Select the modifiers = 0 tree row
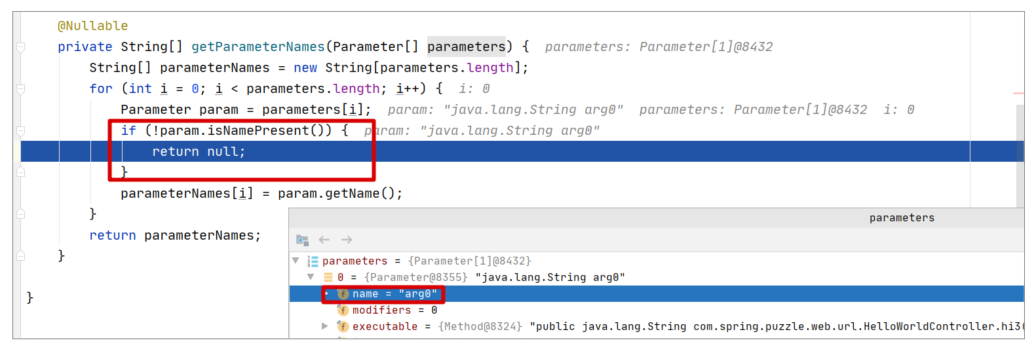 pyautogui.click(x=657, y=310)
